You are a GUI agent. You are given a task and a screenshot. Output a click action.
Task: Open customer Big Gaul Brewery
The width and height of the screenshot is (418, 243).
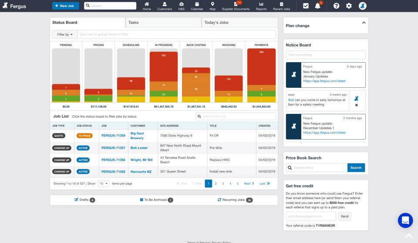(x=137, y=136)
